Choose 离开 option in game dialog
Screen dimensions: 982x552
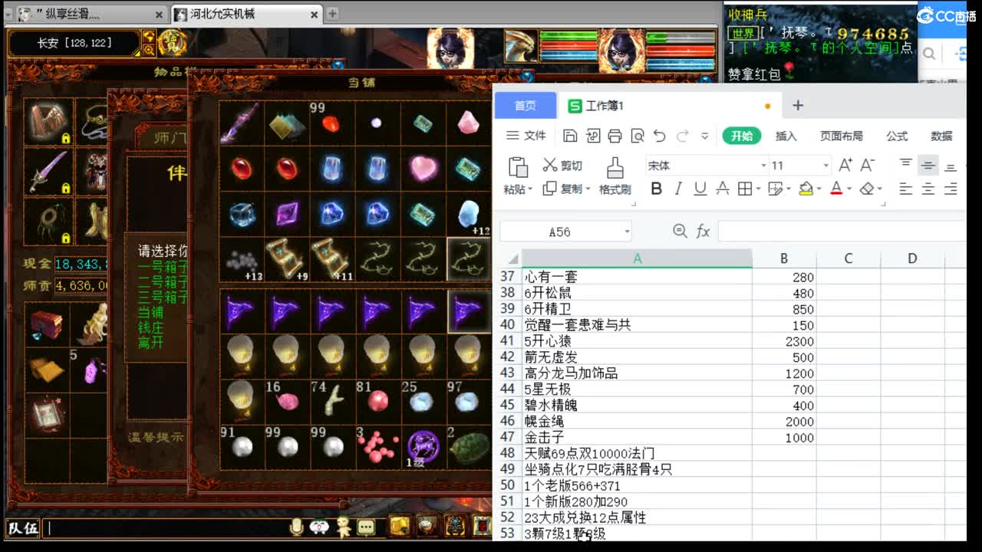click(150, 343)
